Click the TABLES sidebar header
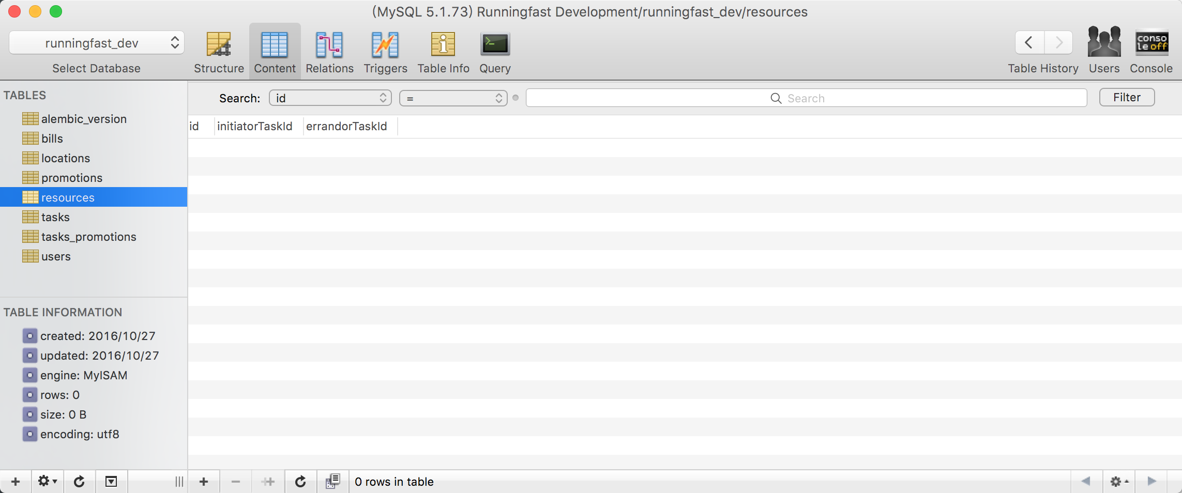 (x=25, y=95)
